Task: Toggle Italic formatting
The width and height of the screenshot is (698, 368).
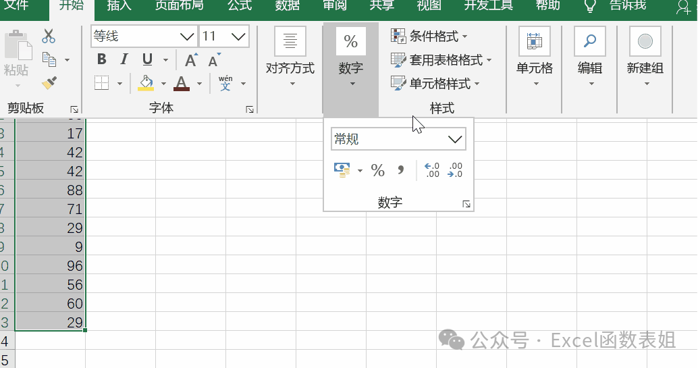Action: tap(124, 59)
